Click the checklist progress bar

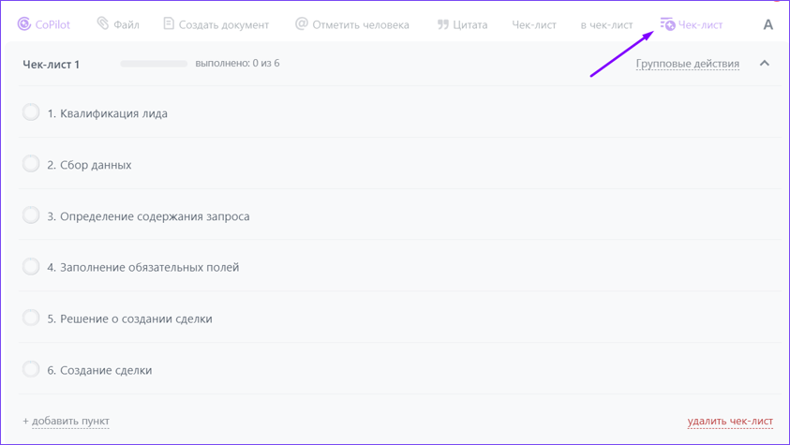[x=154, y=64]
